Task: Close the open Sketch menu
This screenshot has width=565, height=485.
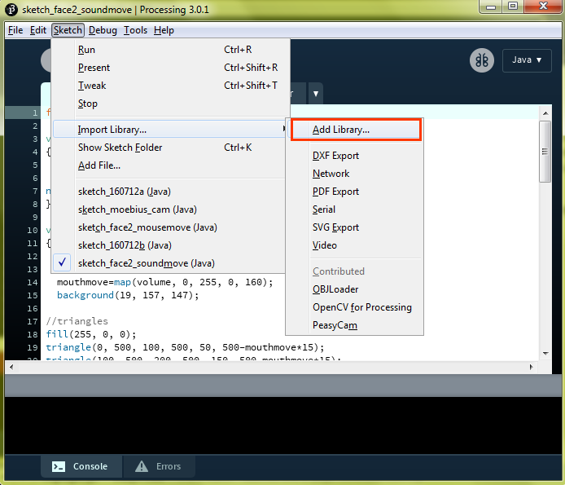Action: 68,30
